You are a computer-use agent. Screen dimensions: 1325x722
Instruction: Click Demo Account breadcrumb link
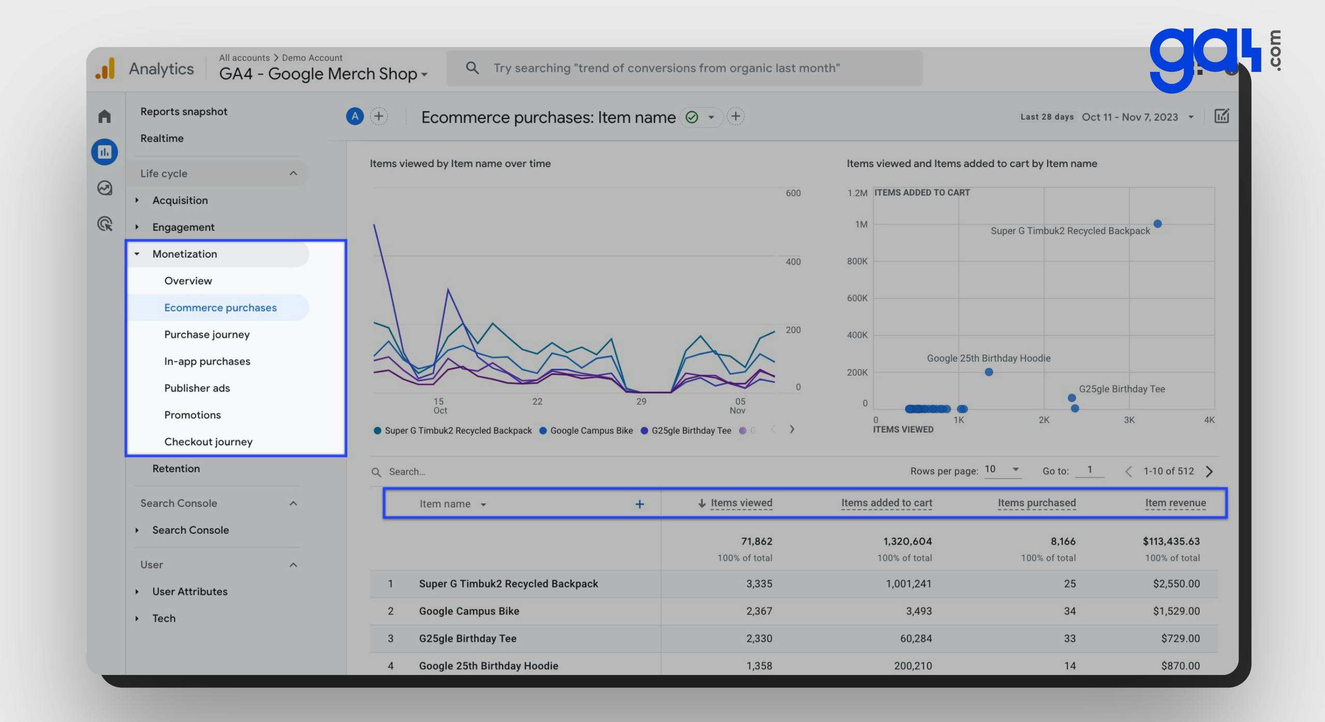312,58
